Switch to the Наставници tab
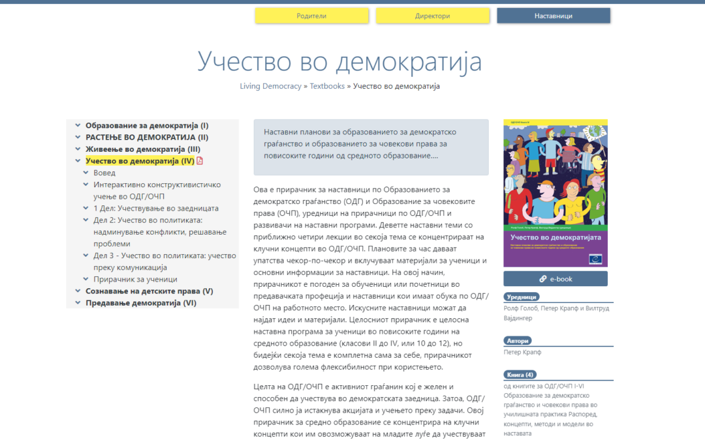Screen dimensions: 705x440 point(553,15)
